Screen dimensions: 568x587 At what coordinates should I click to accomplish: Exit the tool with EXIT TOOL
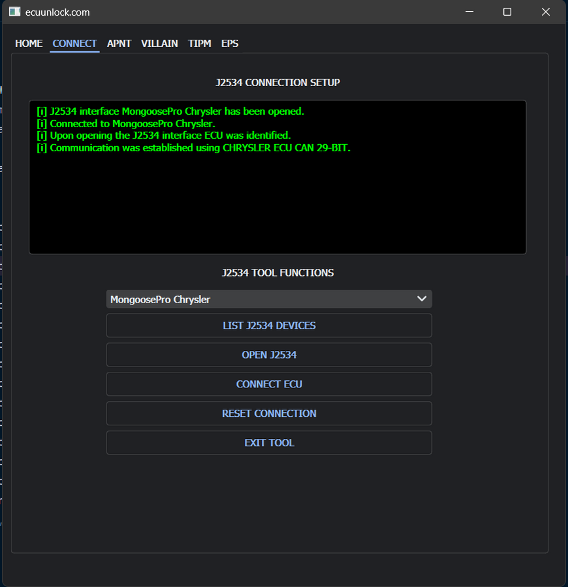[x=269, y=442]
